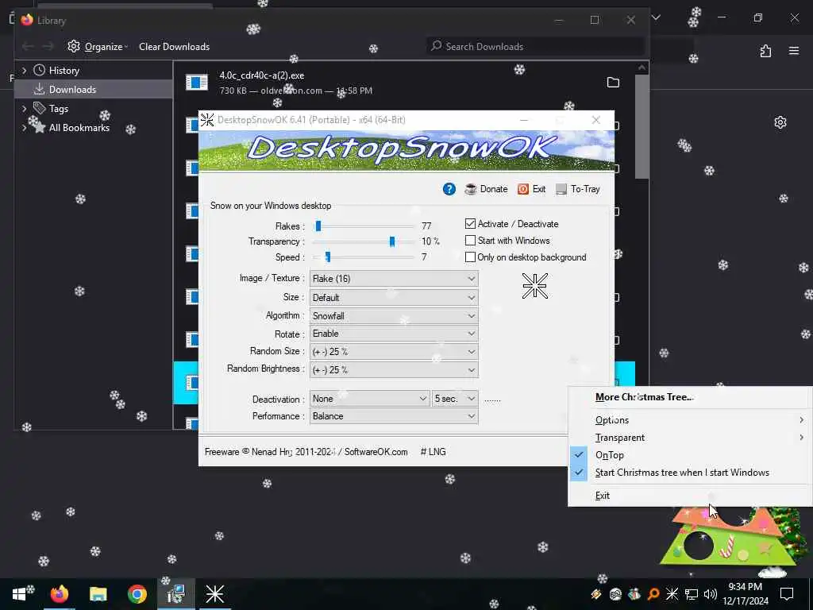Click the DesktopSnowOK title bar snowflake icon

207,120
